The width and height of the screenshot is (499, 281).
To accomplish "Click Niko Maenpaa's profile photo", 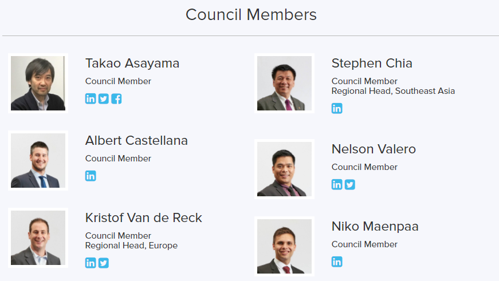I will tap(284, 246).
